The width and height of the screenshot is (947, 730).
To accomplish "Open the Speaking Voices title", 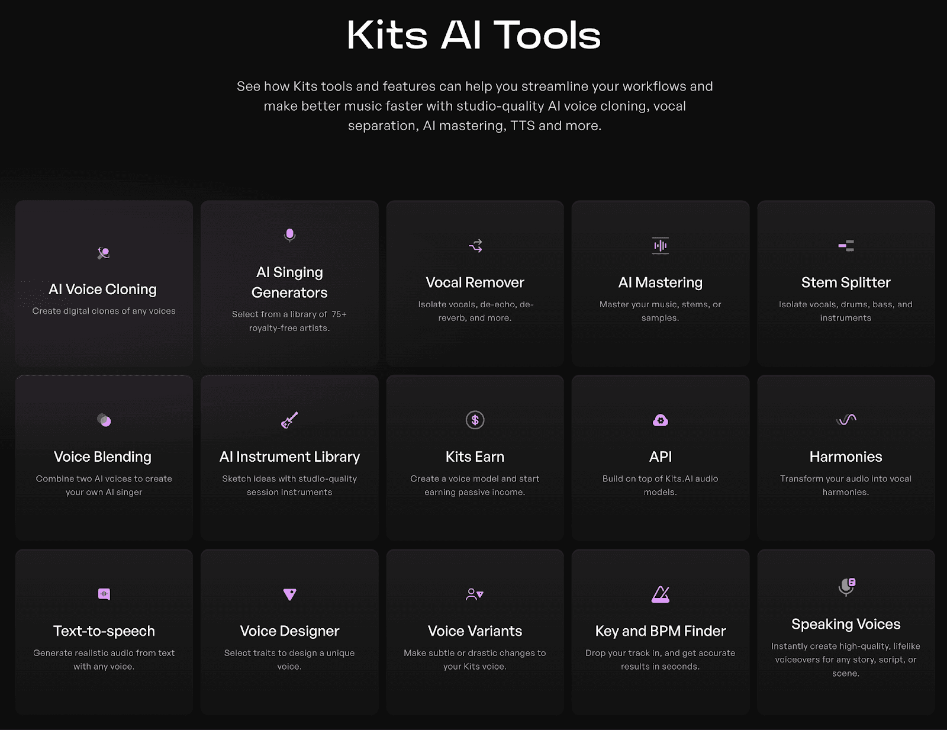I will [x=846, y=625].
